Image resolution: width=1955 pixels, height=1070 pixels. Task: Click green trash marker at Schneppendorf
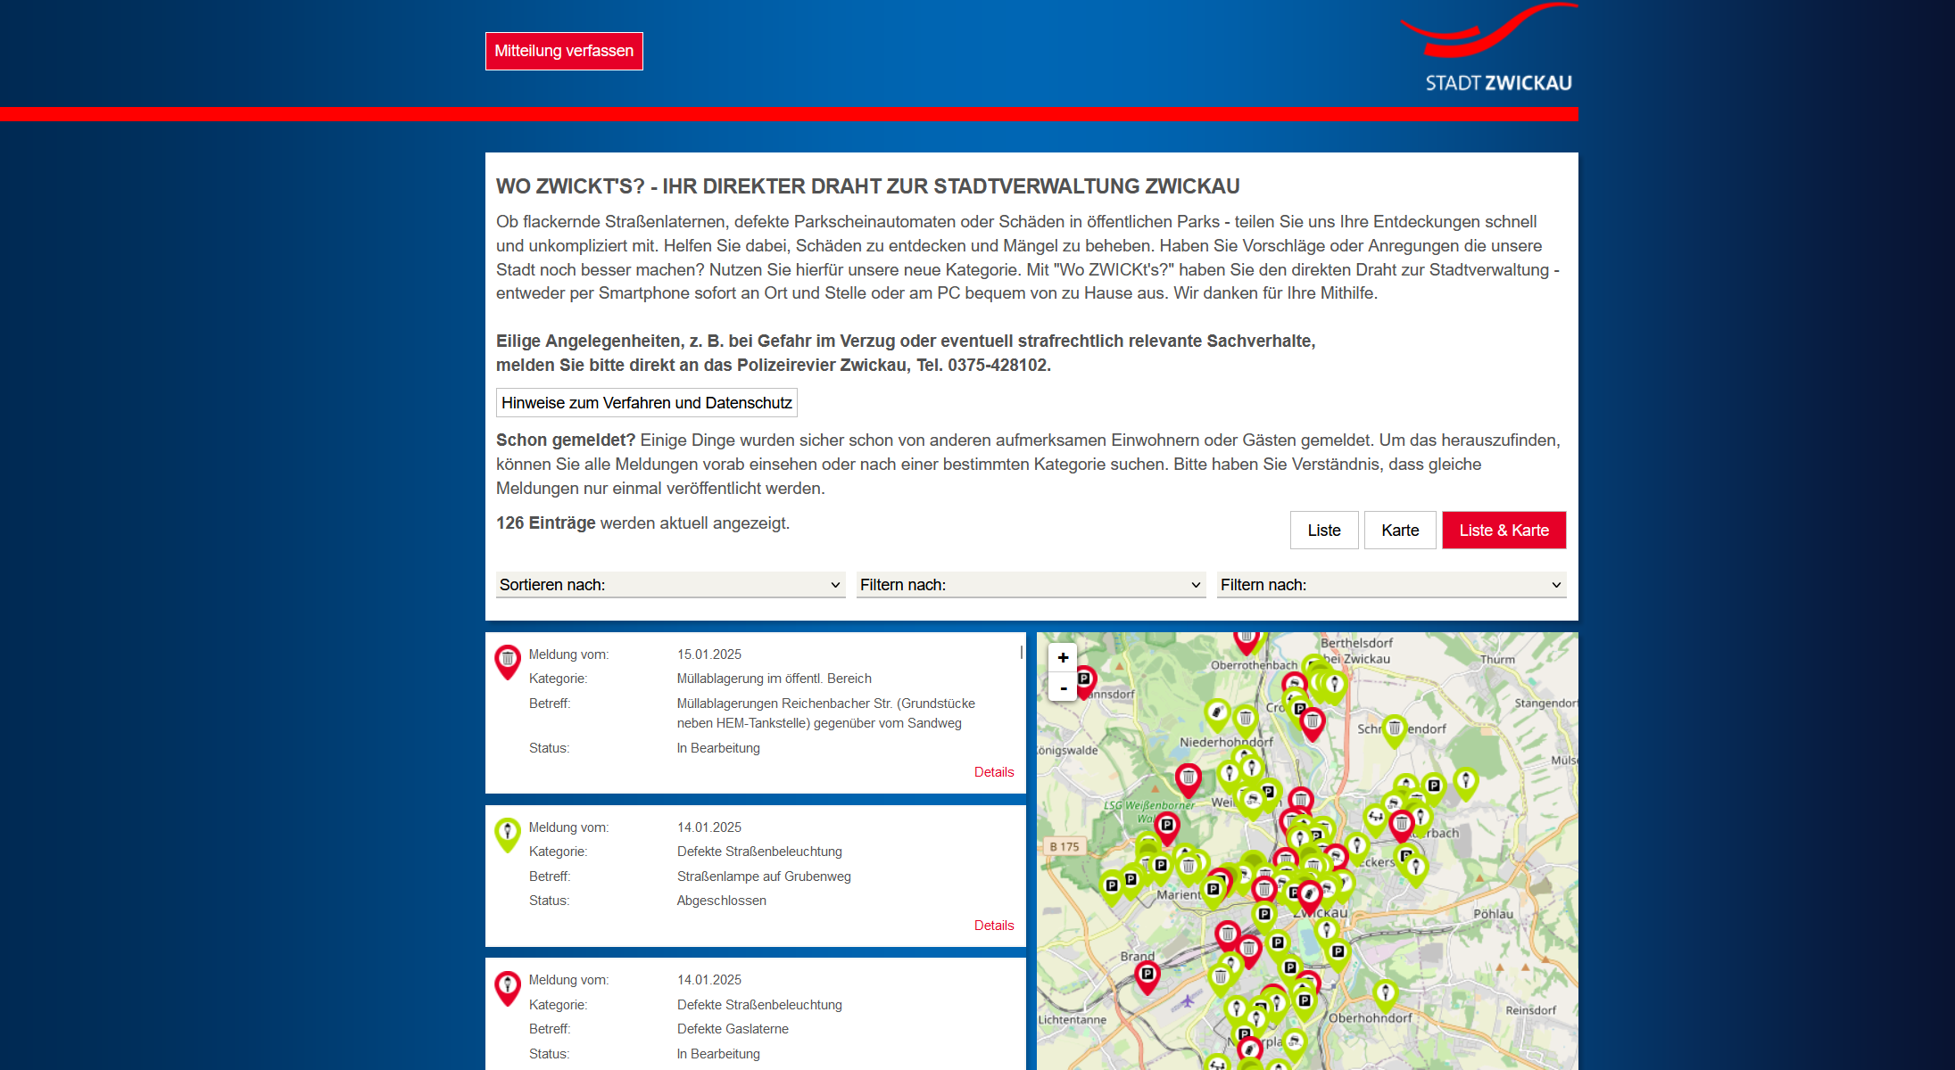click(x=1395, y=728)
